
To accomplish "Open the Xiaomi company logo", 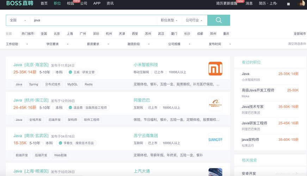I will click(215, 69).
